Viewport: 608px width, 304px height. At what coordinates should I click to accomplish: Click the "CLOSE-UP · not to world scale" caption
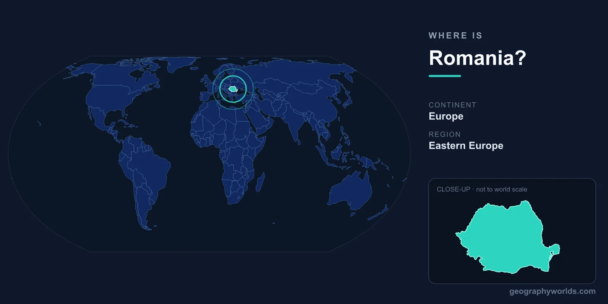(482, 189)
